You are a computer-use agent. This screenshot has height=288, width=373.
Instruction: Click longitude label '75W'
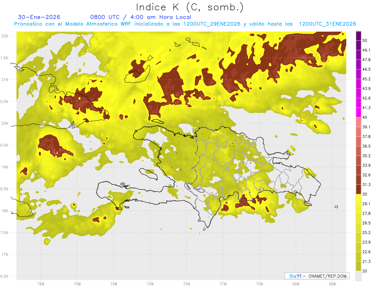pyautogui.click(x=77, y=284)
